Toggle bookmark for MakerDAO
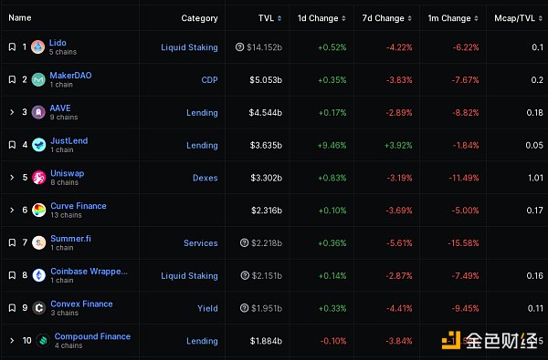This screenshot has width=548, height=360. pyautogui.click(x=12, y=79)
